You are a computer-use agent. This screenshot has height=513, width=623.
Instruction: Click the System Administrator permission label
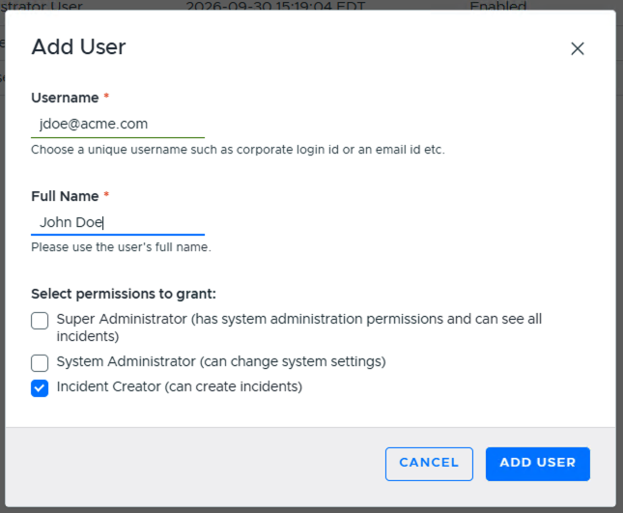pyautogui.click(x=221, y=361)
